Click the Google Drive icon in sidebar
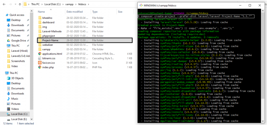Viewport: 267px width, 125px height. pos(8,41)
